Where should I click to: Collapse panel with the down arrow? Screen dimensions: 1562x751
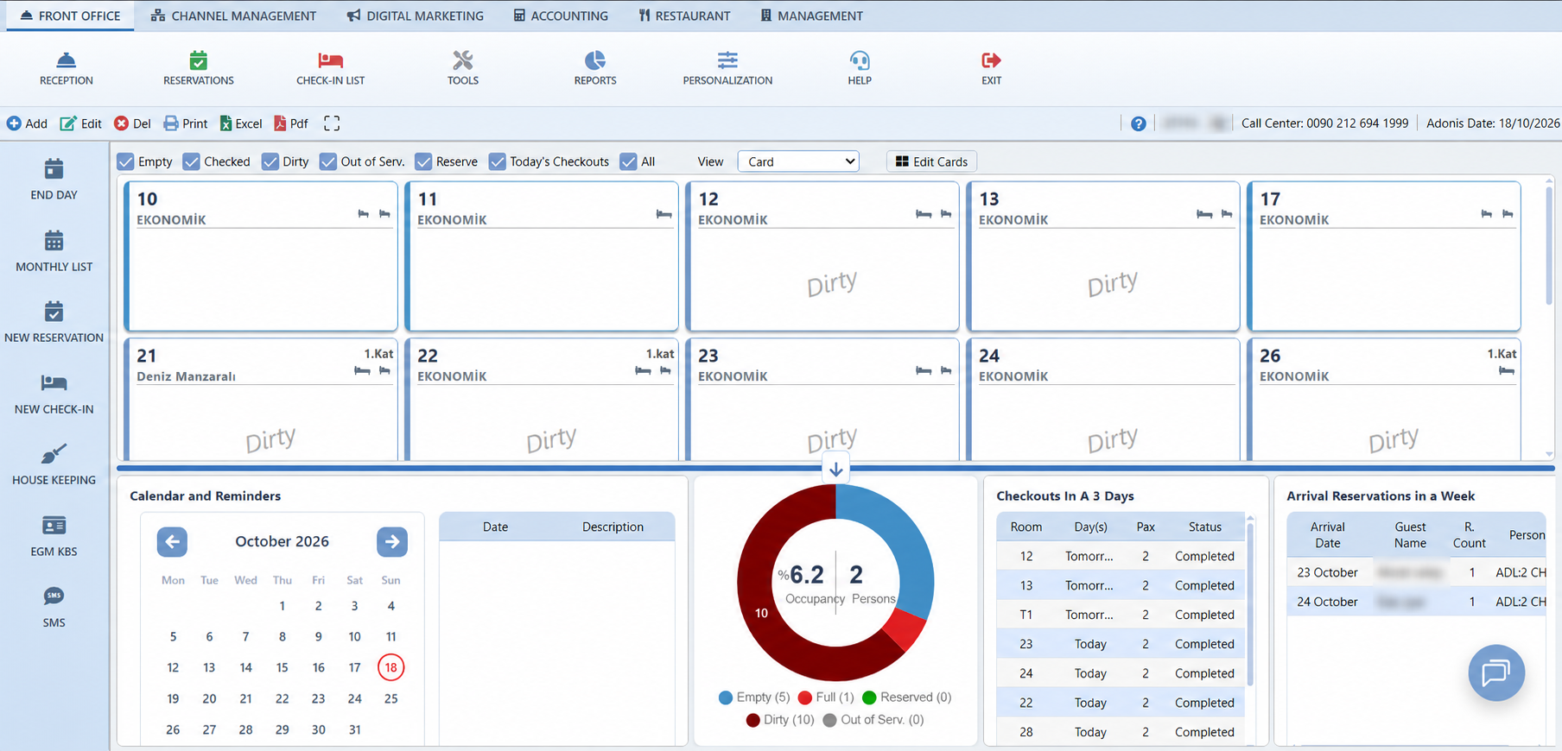[835, 470]
